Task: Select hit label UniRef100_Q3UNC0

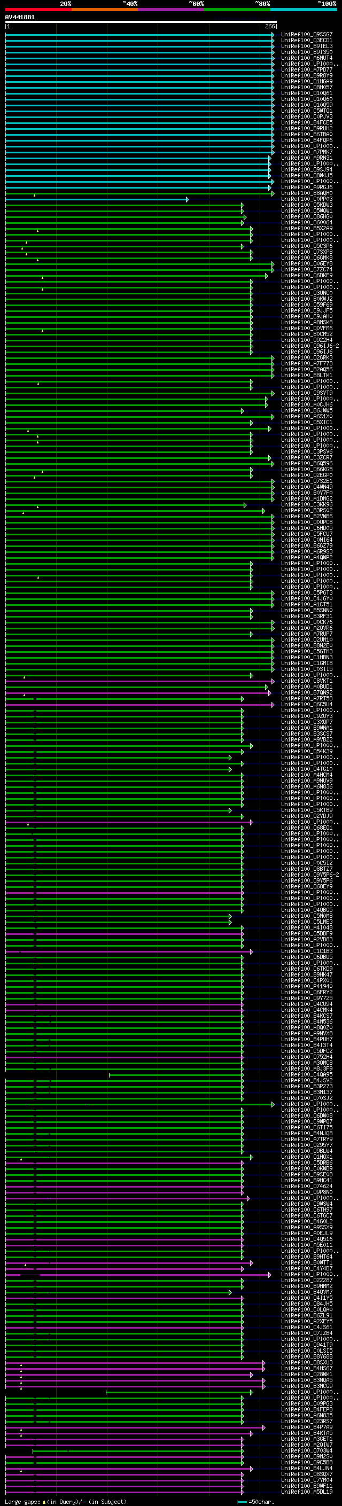Action: coord(307,293)
